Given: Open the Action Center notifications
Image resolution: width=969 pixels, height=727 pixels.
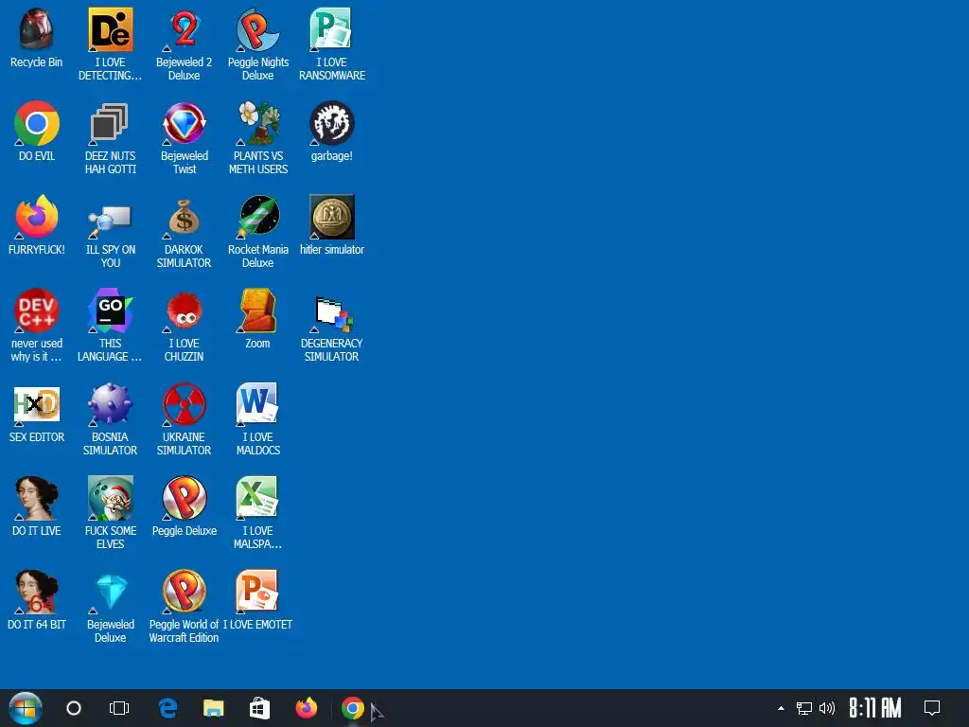Looking at the screenshot, I should tap(932, 708).
